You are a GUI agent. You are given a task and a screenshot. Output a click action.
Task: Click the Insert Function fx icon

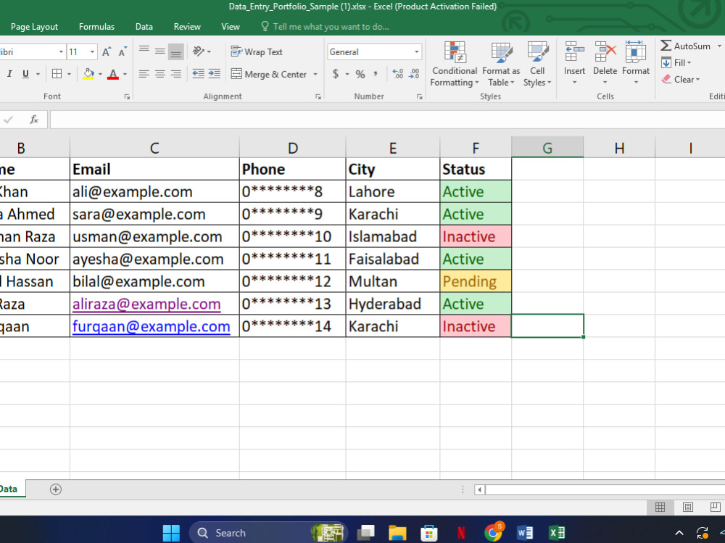click(x=34, y=120)
